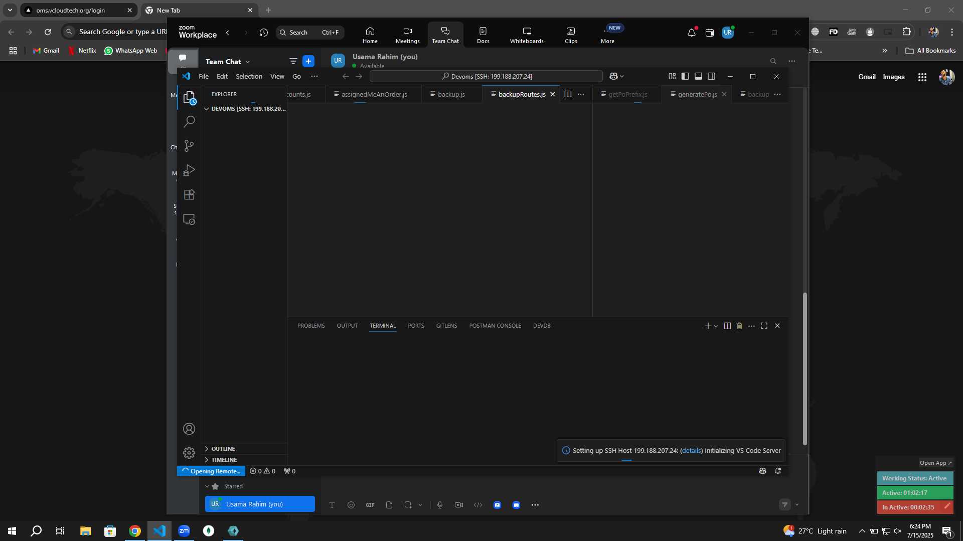Screen dimensions: 963x541
Task: Click Open App button on tracker widget
Action: (x=935, y=463)
